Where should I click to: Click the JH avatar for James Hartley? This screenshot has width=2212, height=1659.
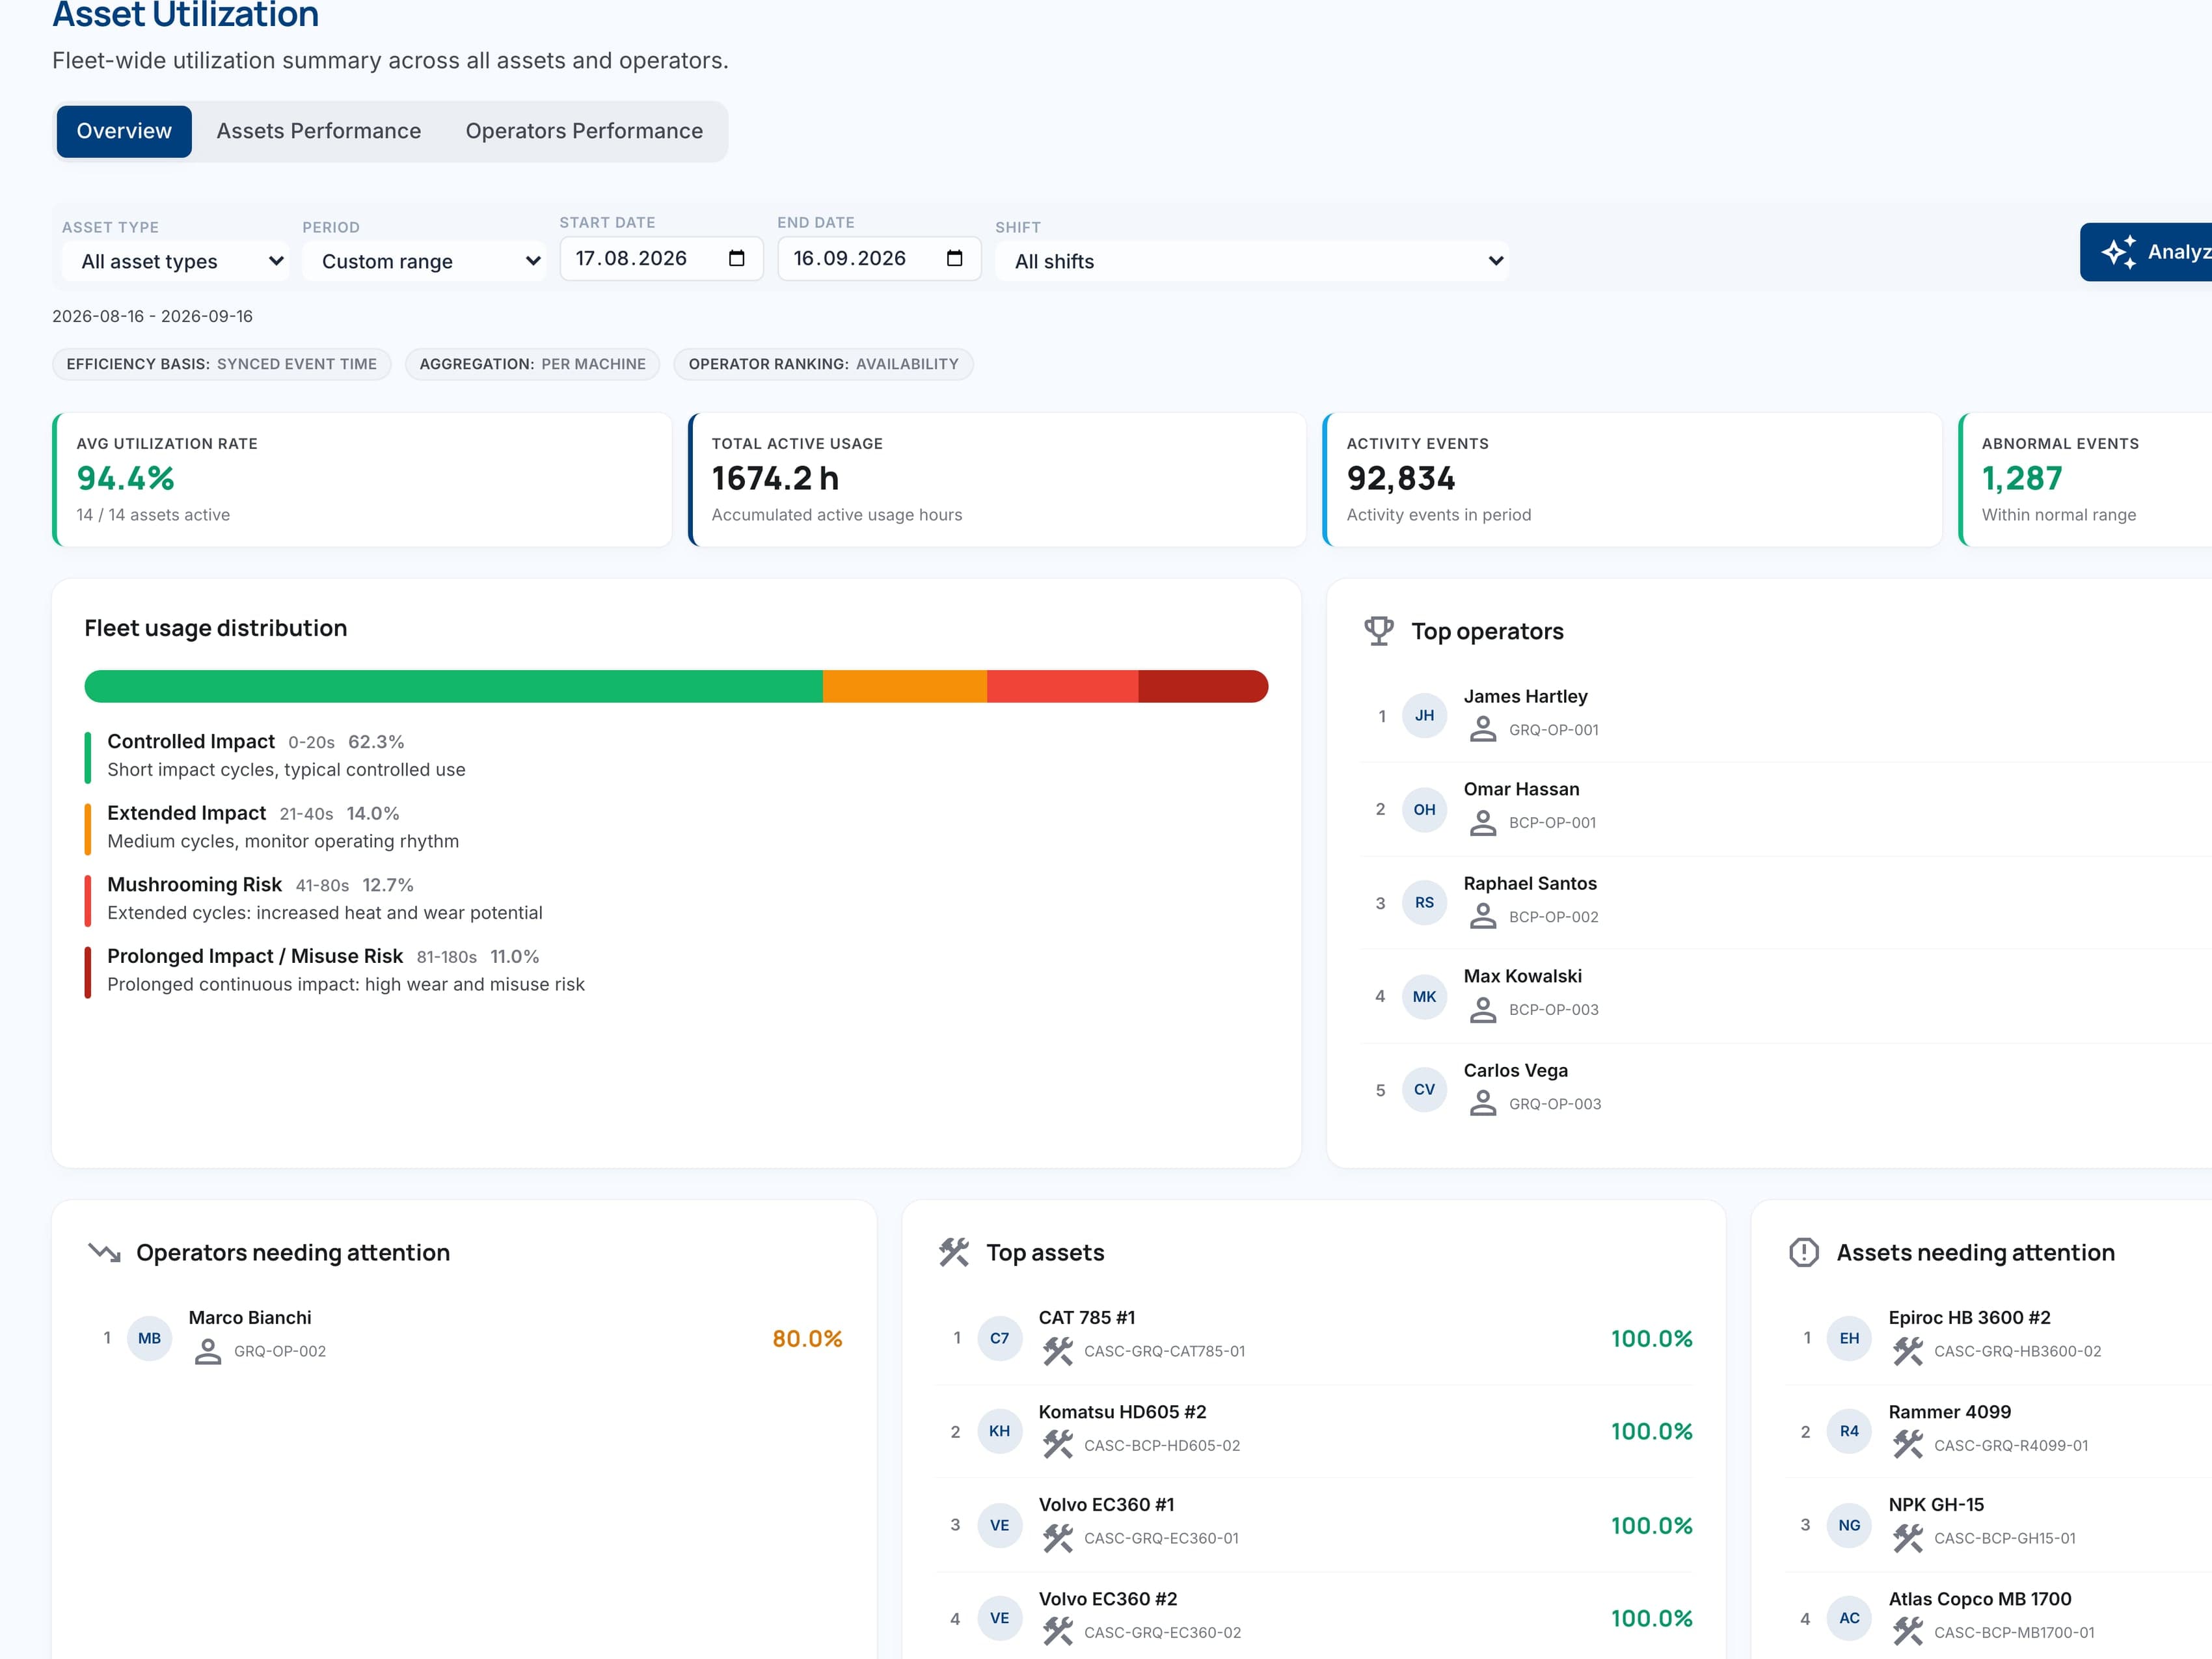[x=1424, y=715]
